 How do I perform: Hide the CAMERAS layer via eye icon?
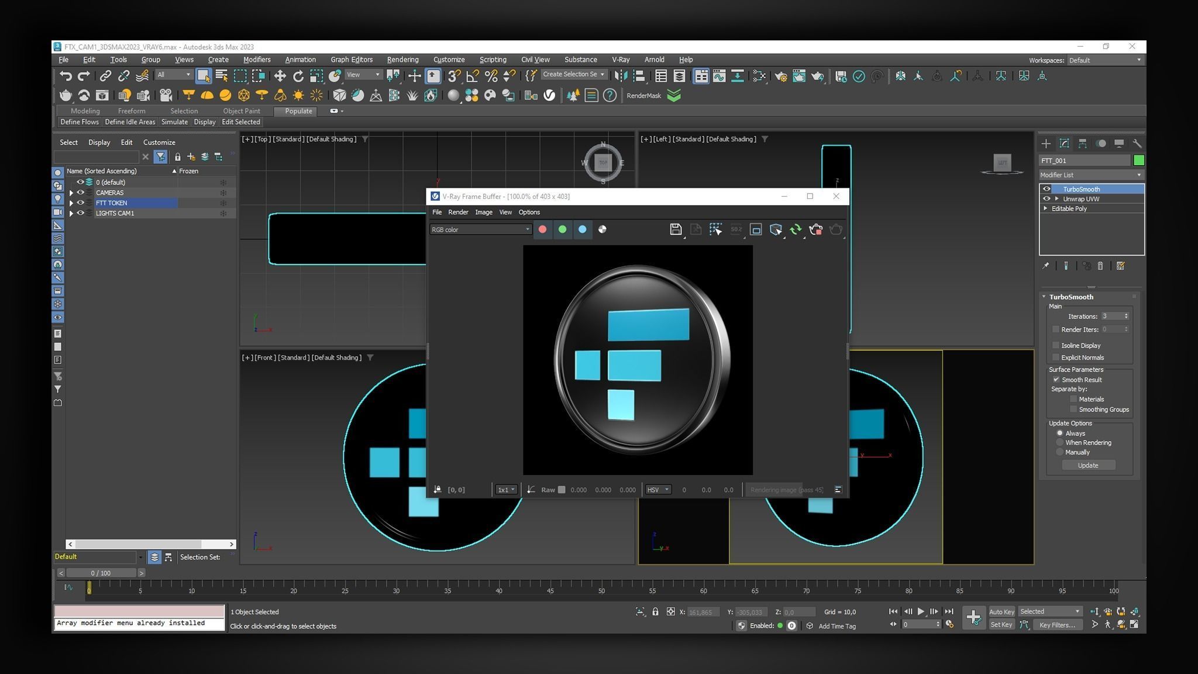tap(81, 192)
